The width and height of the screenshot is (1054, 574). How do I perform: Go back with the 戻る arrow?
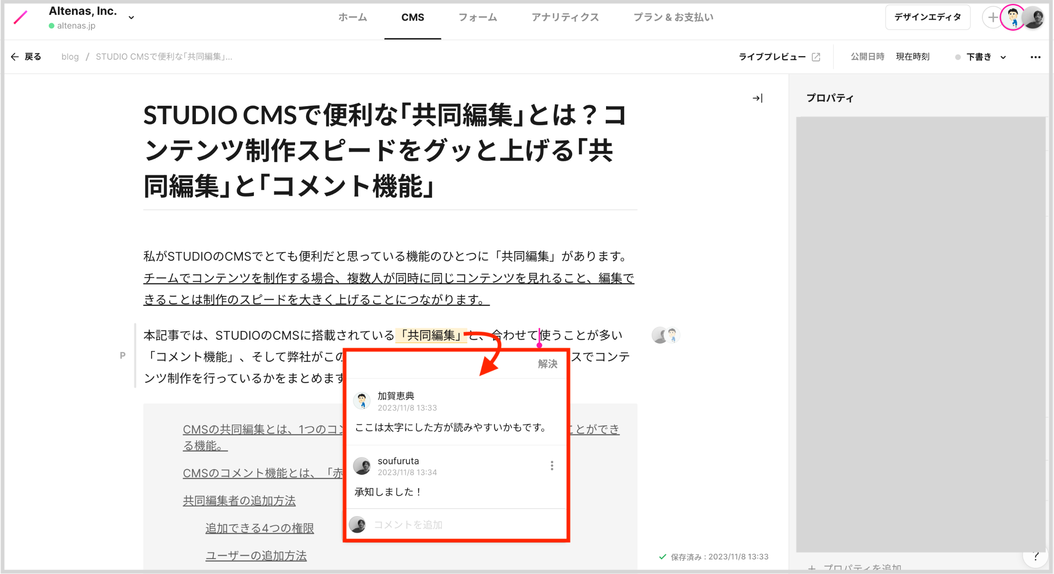[x=26, y=57]
